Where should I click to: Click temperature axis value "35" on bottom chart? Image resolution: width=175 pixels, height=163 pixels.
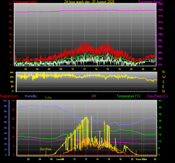coord(160,107)
